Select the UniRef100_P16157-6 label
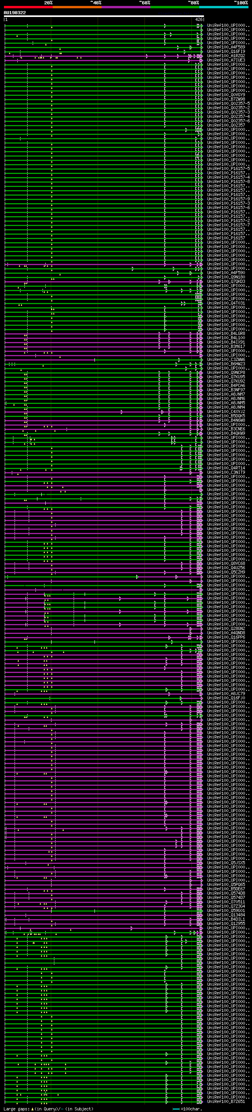Image resolution: width=252 pixels, height=1112 pixels. click(228, 207)
